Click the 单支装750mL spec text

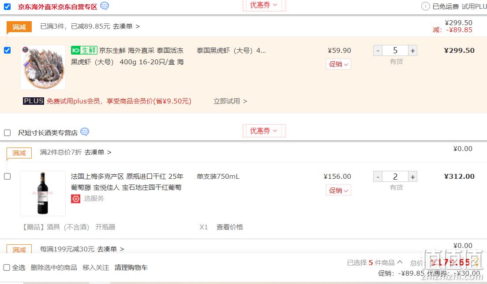pyautogui.click(x=218, y=177)
